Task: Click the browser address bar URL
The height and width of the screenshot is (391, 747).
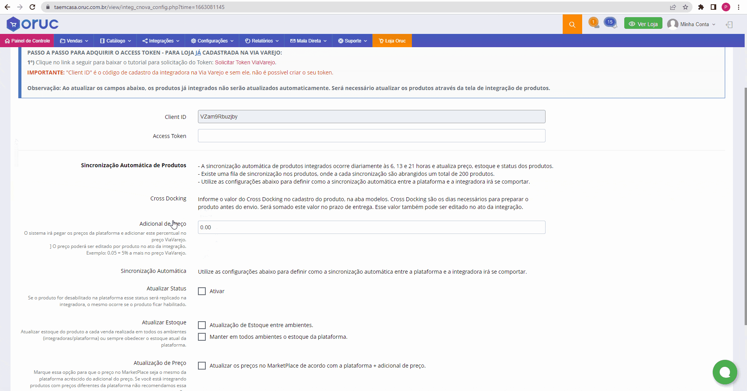Action: (139, 7)
